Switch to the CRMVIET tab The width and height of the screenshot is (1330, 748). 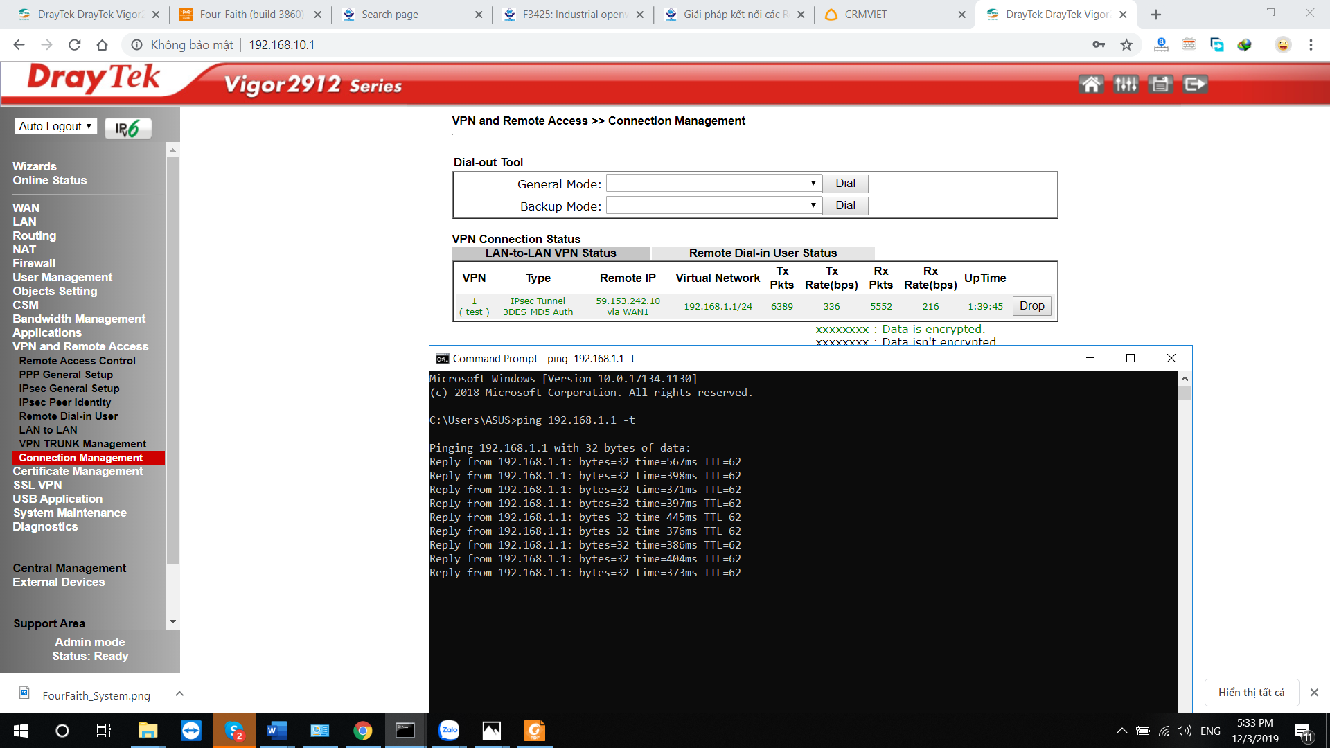tap(894, 15)
